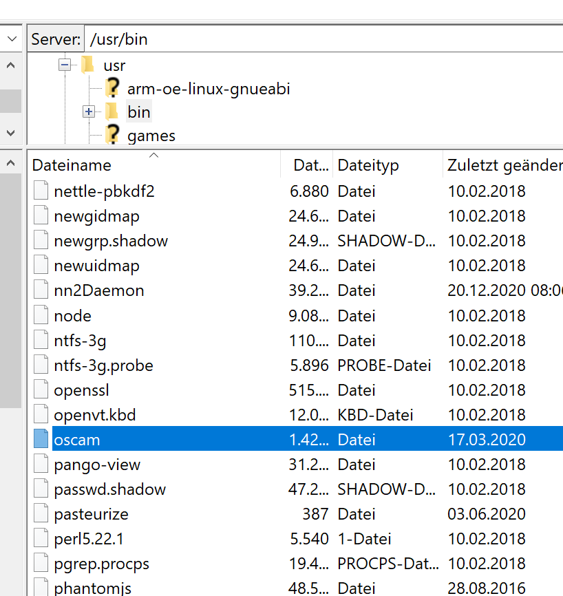Select the phantomjs file entry
The height and width of the screenshot is (596, 563).
92,588
